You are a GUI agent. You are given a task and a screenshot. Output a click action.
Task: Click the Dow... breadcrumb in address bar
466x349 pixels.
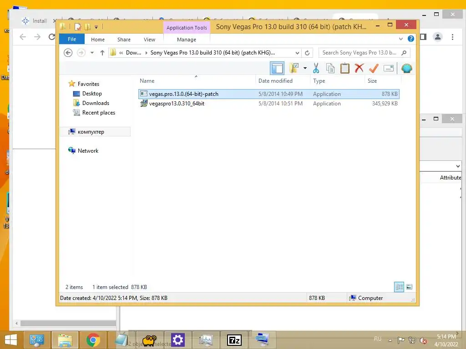click(133, 53)
